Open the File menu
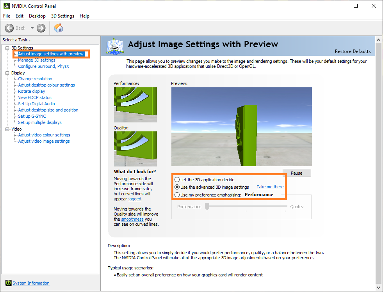Viewport: 383px width, 292px height. (7, 16)
